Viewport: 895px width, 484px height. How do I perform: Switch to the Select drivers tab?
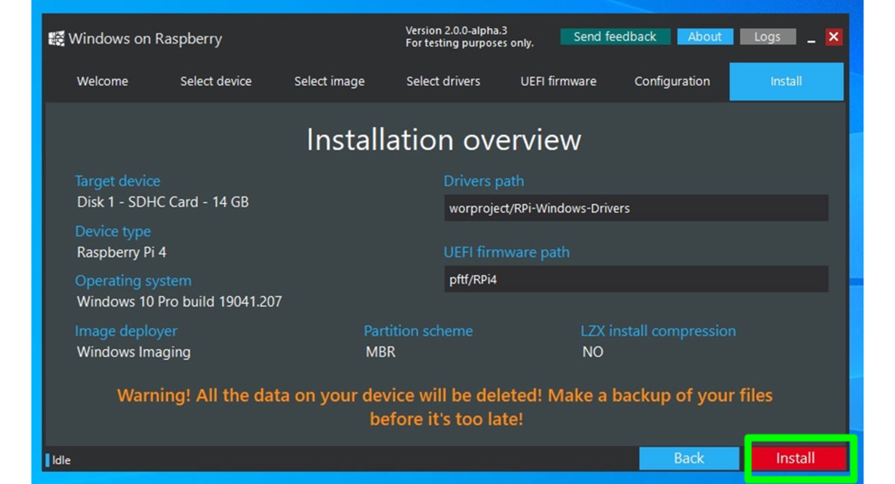tap(443, 81)
